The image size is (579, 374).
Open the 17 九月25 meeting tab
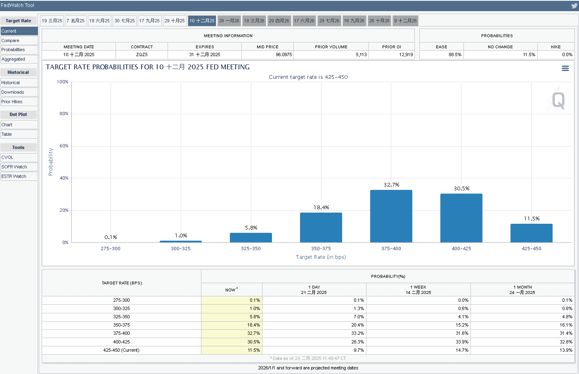pos(149,21)
